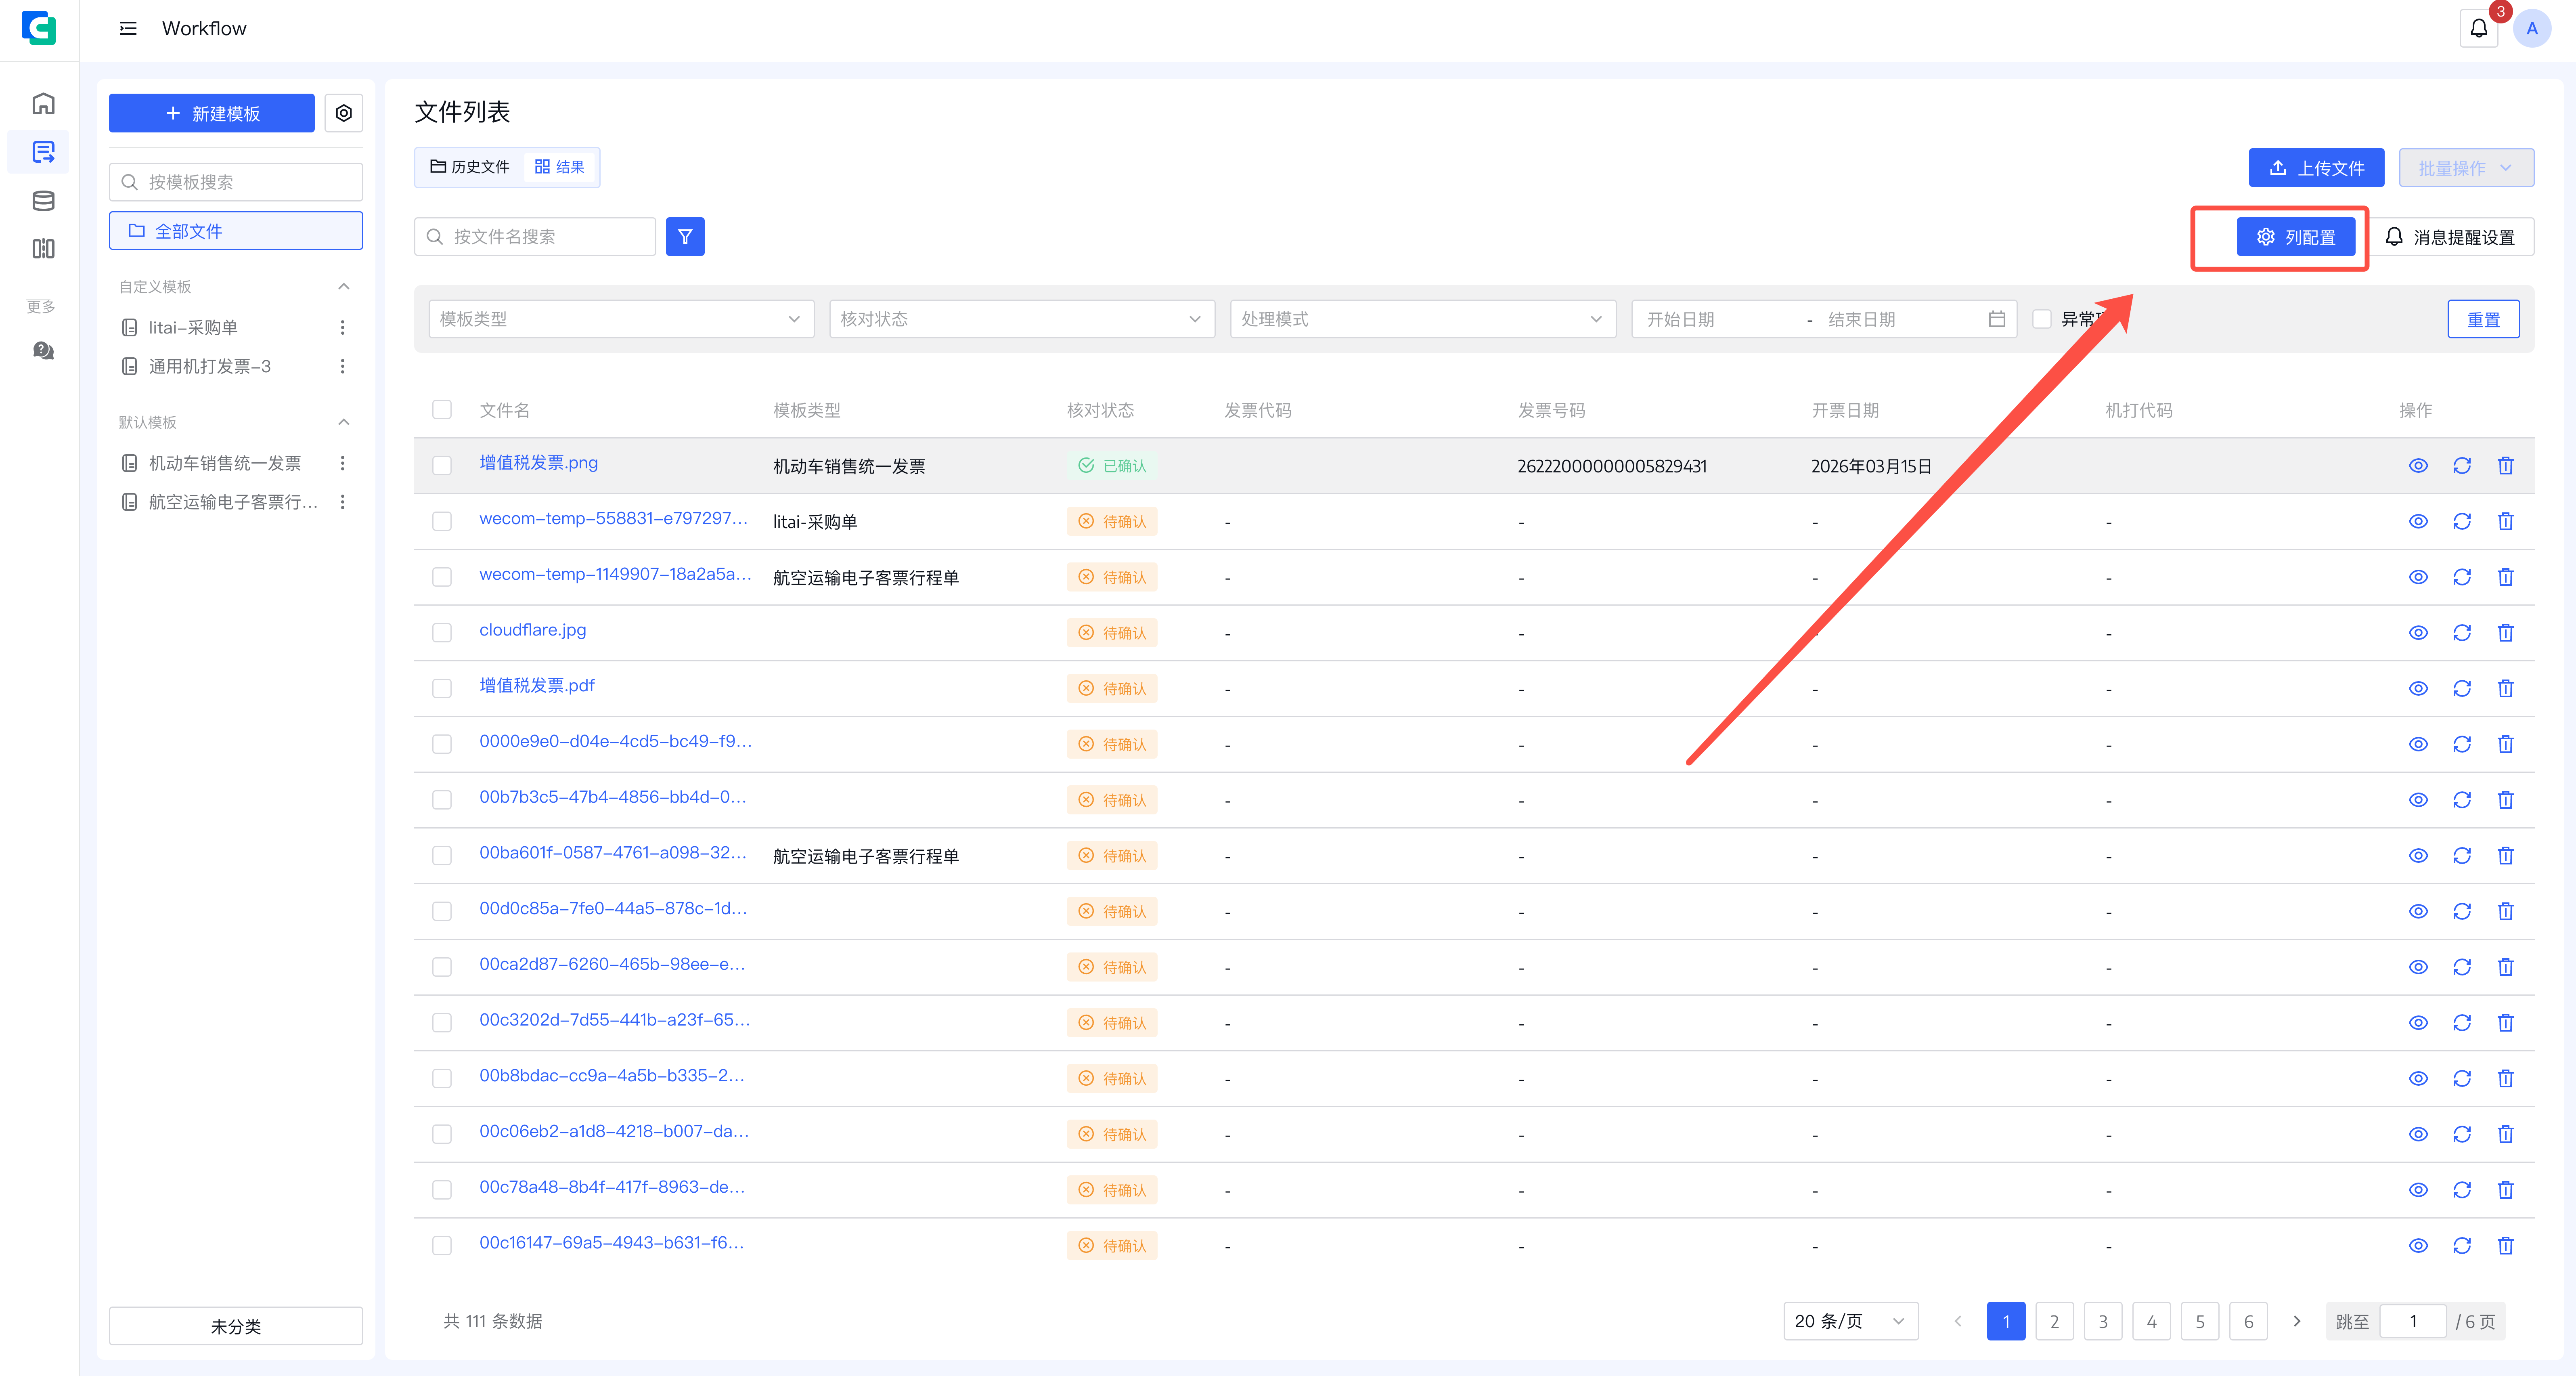Open template settings hexagon icon
2576x1376 pixels.
[x=344, y=113]
